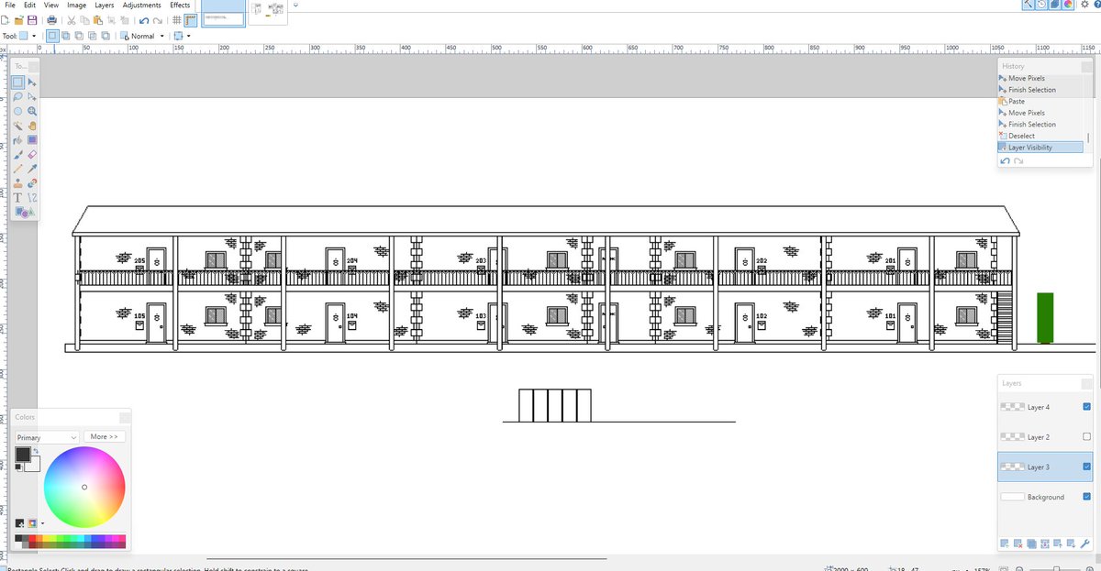Select Paste in the History list
Viewport: 1101px width, 571px height.
pyautogui.click(x=1040, y=101)
